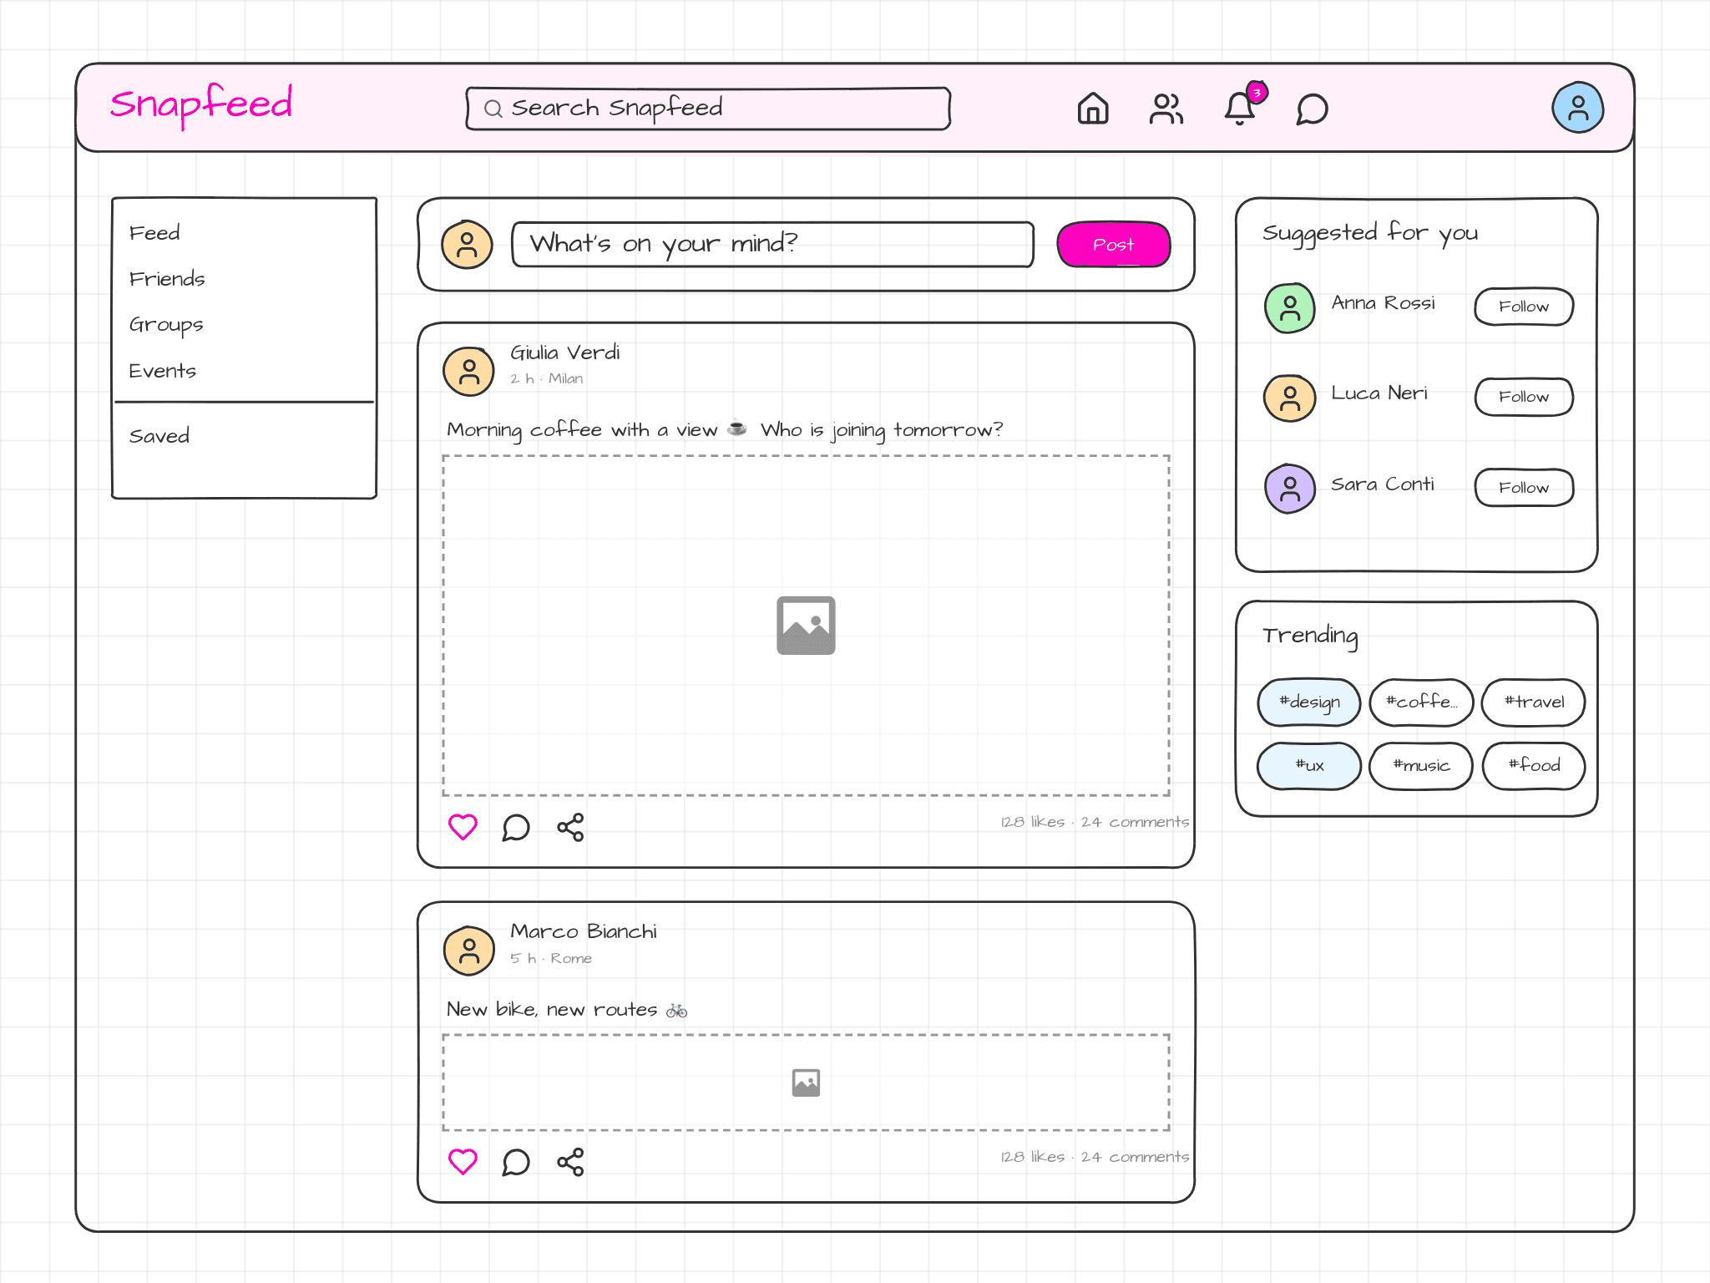Open Saved in the sidebar menu
Screen dimensions: 1710x1283
159,436
